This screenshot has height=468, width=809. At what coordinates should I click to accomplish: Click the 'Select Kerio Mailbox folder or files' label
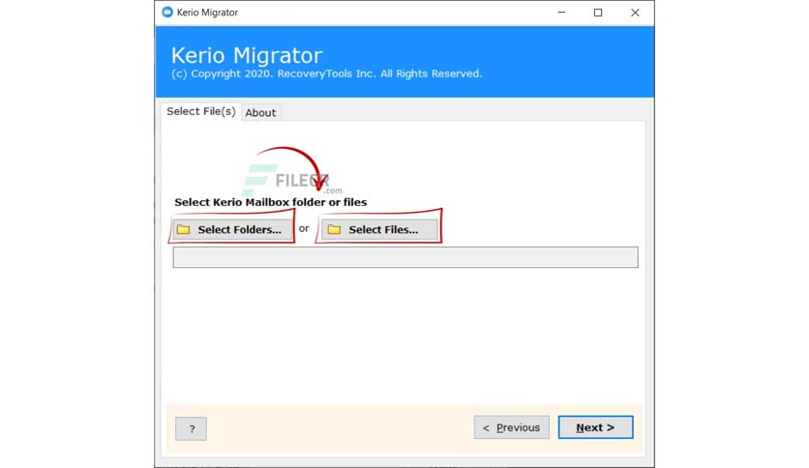pyautogui.click(x=271, y=202)
